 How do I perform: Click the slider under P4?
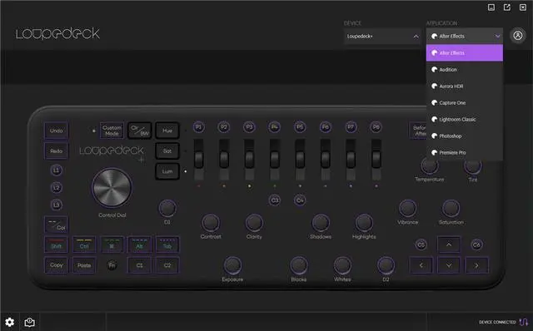coord(275,159)
